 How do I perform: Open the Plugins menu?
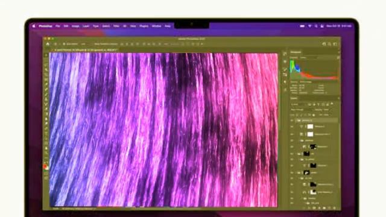pos(144,26)
